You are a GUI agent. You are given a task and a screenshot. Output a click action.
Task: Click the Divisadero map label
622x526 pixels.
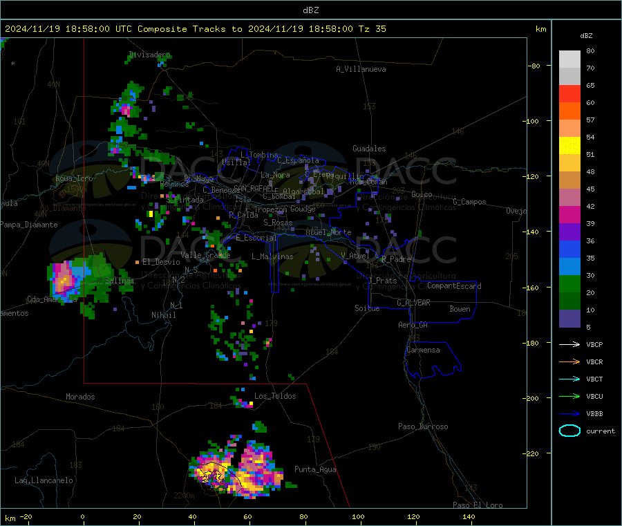pos(149,55)
